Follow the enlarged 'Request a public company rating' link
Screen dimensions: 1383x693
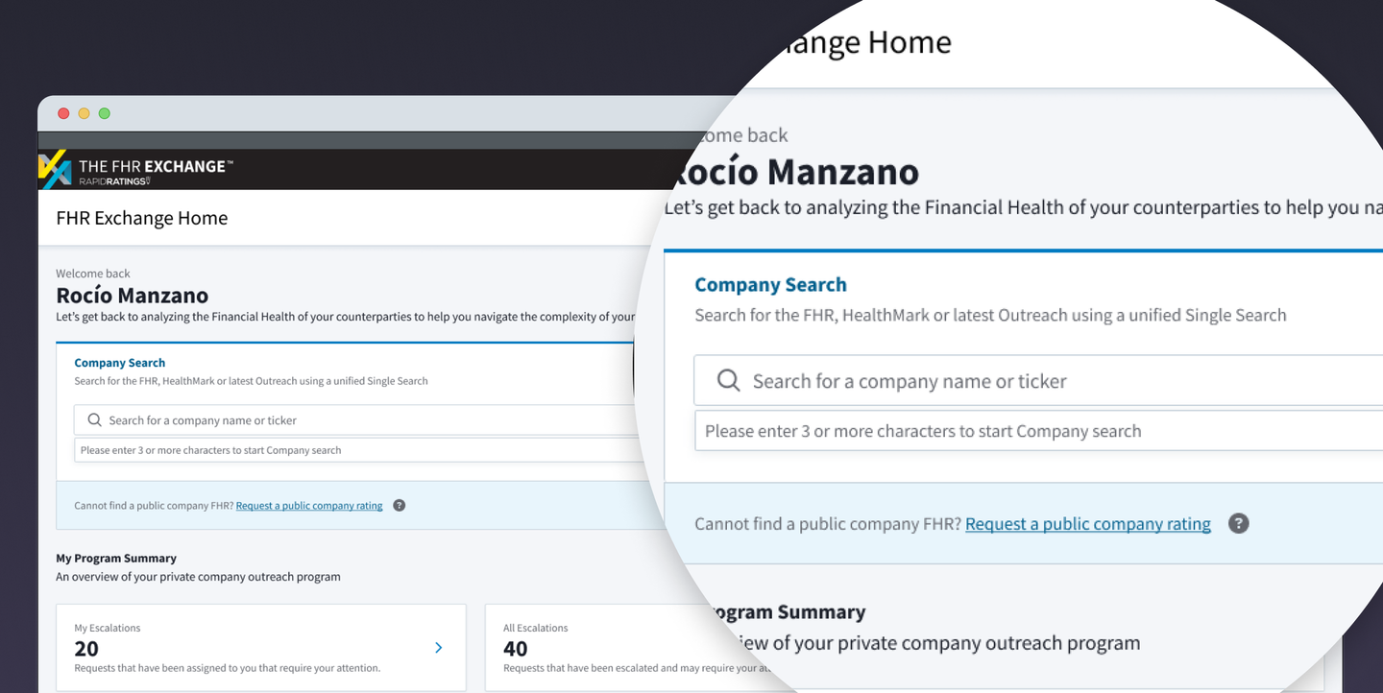click(1088, 523)
